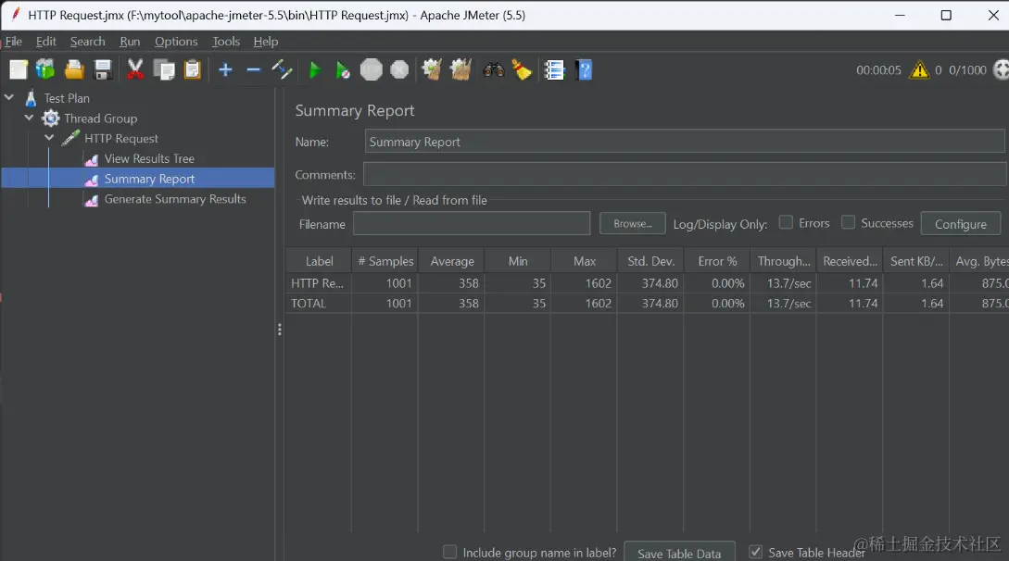
Task: Click the Comments input field
Action: tap(685, 174)
